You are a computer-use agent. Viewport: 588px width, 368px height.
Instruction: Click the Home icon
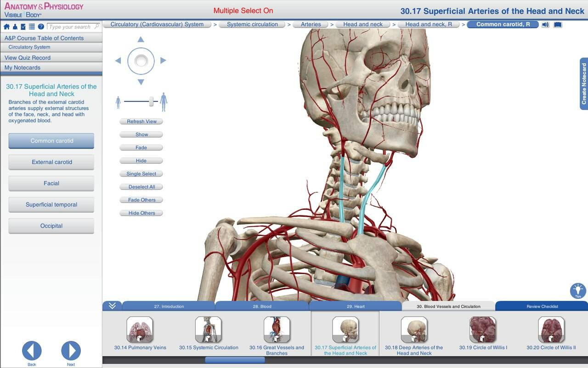tap(7, 27)
